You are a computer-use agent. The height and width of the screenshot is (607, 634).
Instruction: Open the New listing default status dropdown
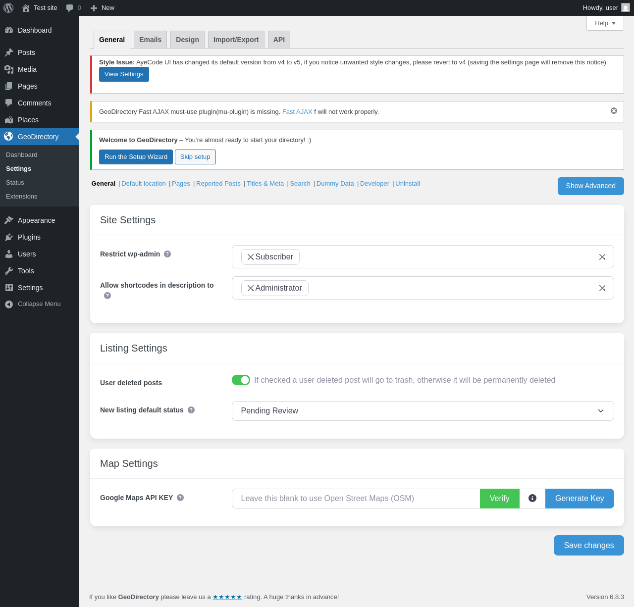coord(423,411)
